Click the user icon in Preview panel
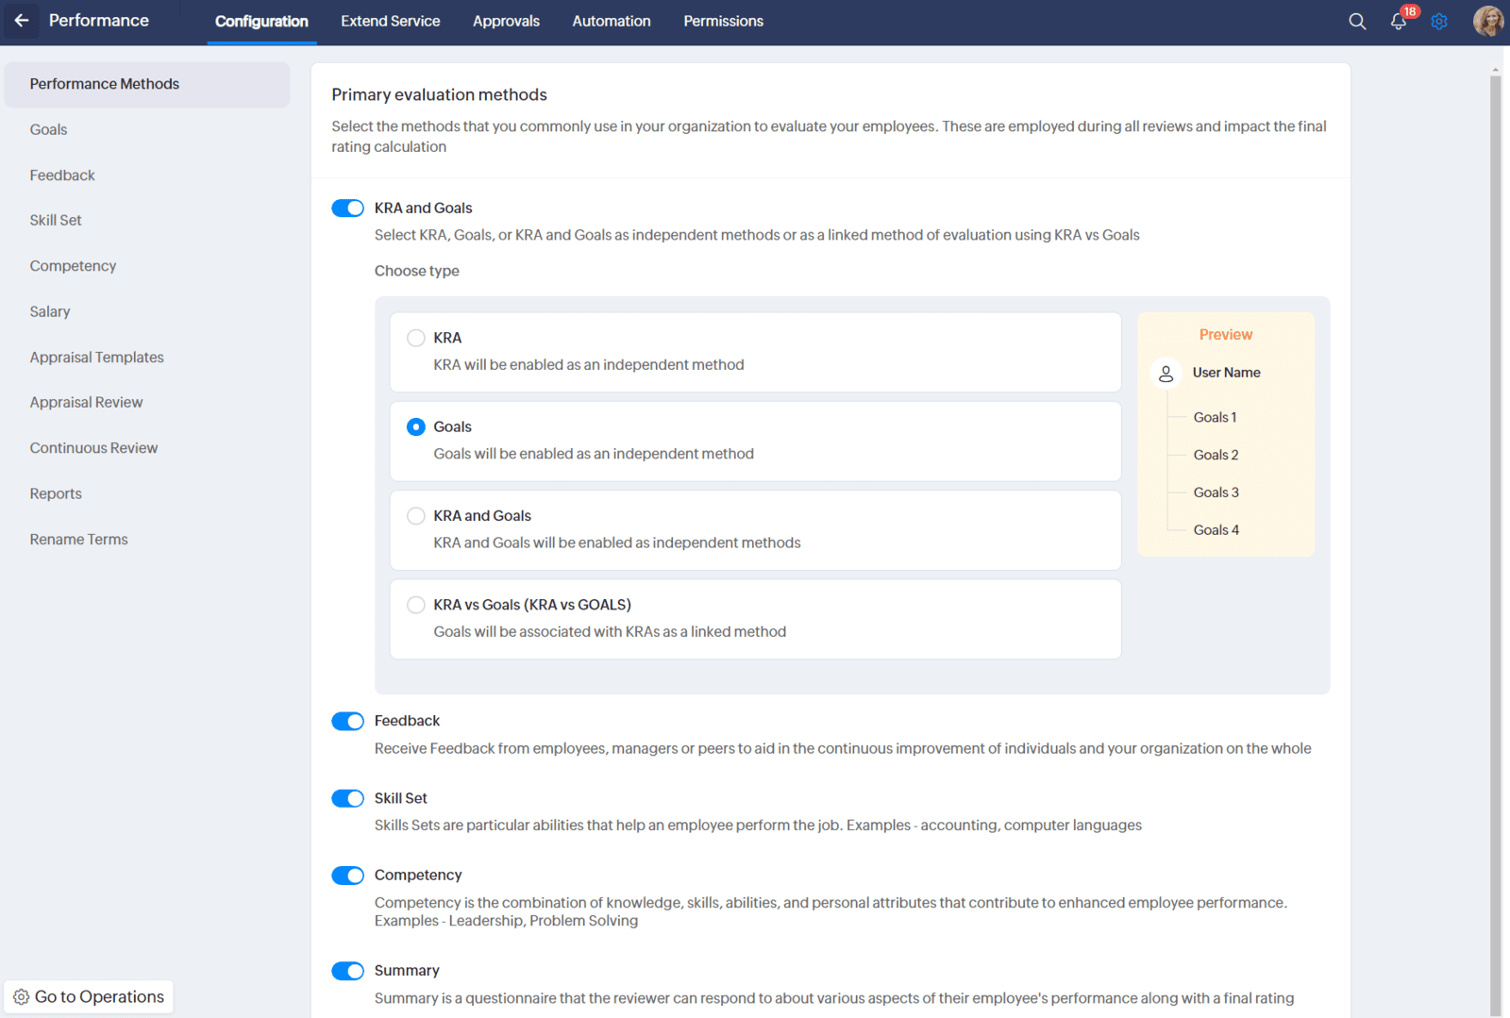Image resolution: width=1510 pixels, height=1018 pixels. click(x=1166, y=374)
